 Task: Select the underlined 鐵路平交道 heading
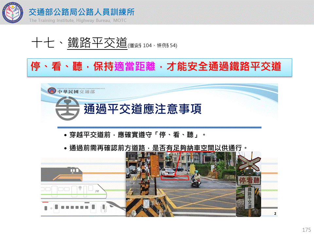click(x=97, y=43)
